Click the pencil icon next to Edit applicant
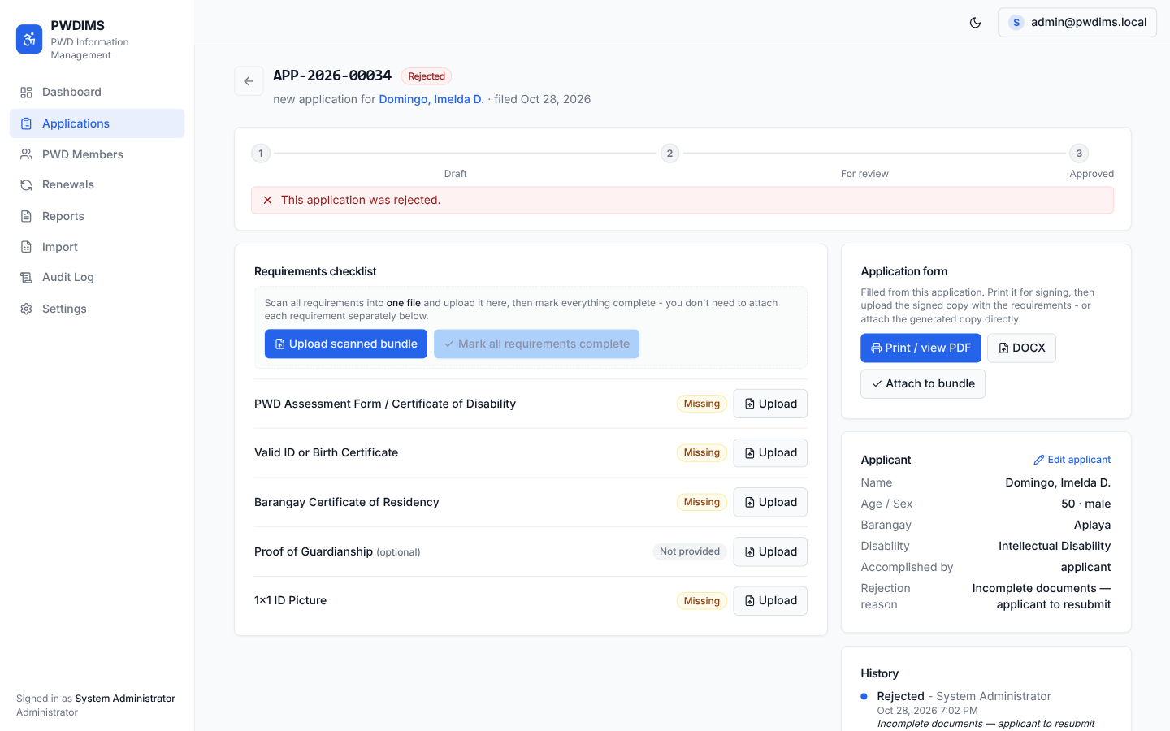Image resolution: width=1170 pixels, height=731 pixels. tap(1038, 460)
